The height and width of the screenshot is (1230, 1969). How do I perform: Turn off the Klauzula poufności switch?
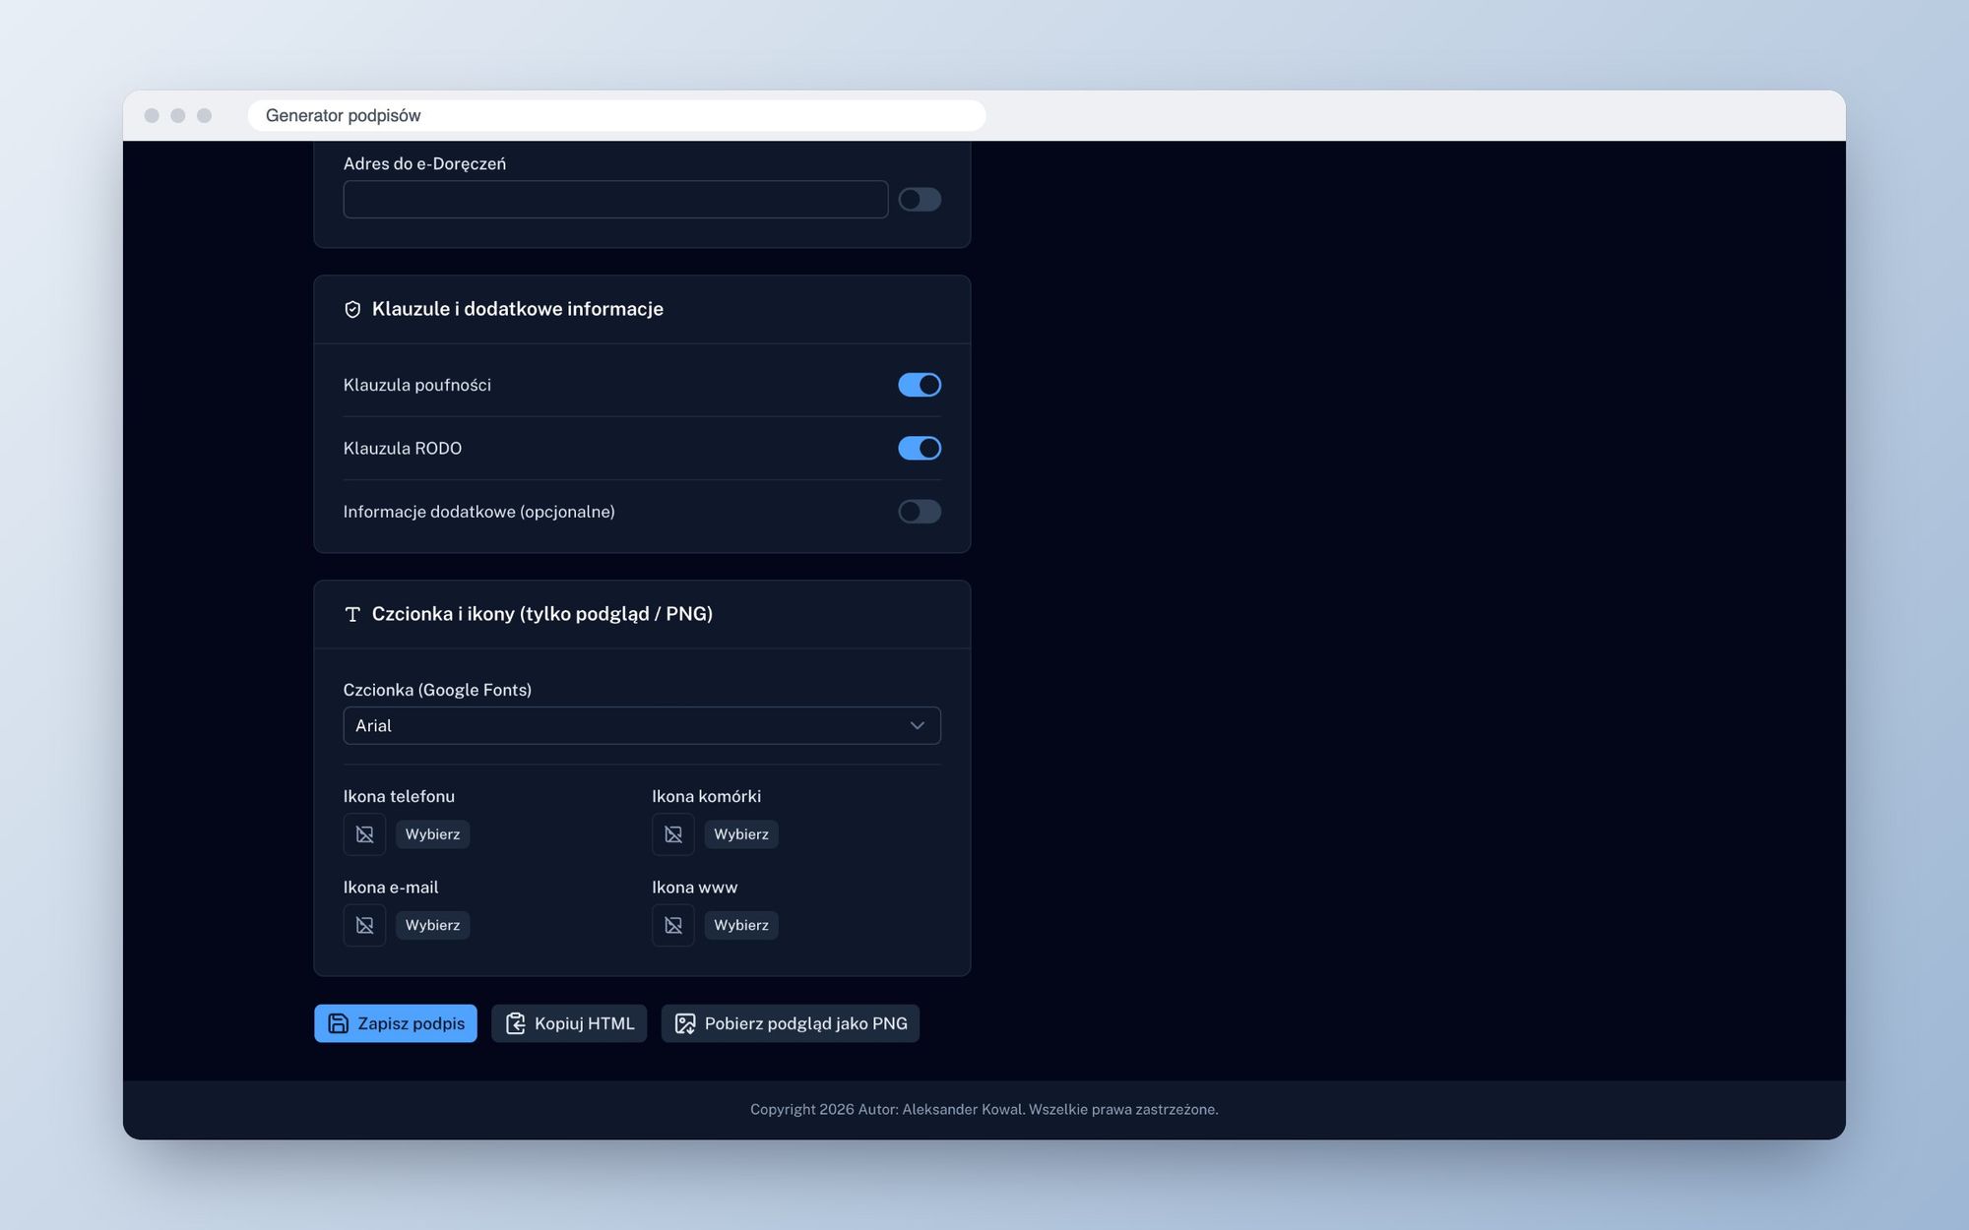(x=920, y=385)
